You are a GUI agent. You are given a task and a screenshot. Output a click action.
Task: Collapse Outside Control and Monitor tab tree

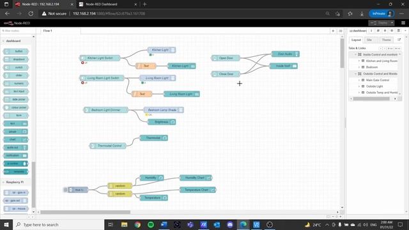[355, 74]
